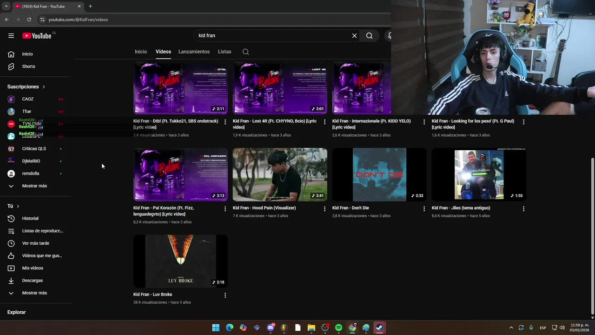595x335 pixels.
Task: Open options menu for Don't Die video
Action: point(424,209)
